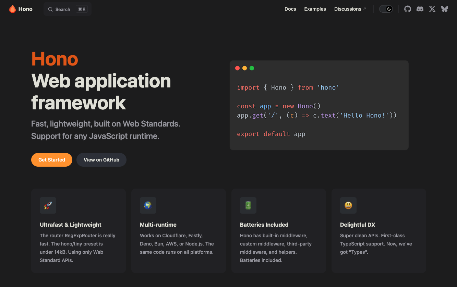Click the battery icon on Batteries Included

pos(248,205)
